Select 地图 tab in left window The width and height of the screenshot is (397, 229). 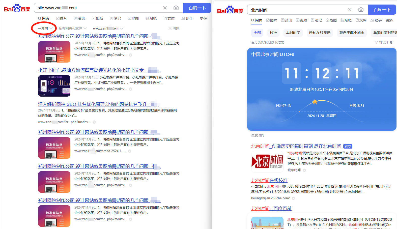tap(133, 18)
